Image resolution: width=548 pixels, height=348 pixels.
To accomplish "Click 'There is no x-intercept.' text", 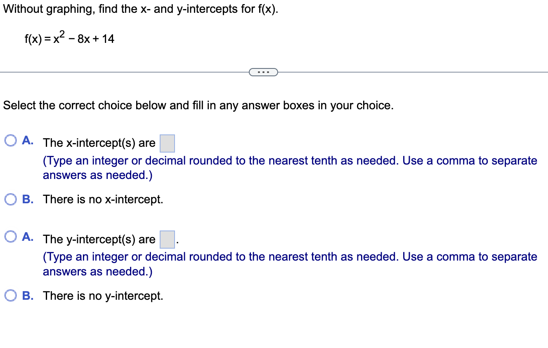I will [x=102, y=199].
